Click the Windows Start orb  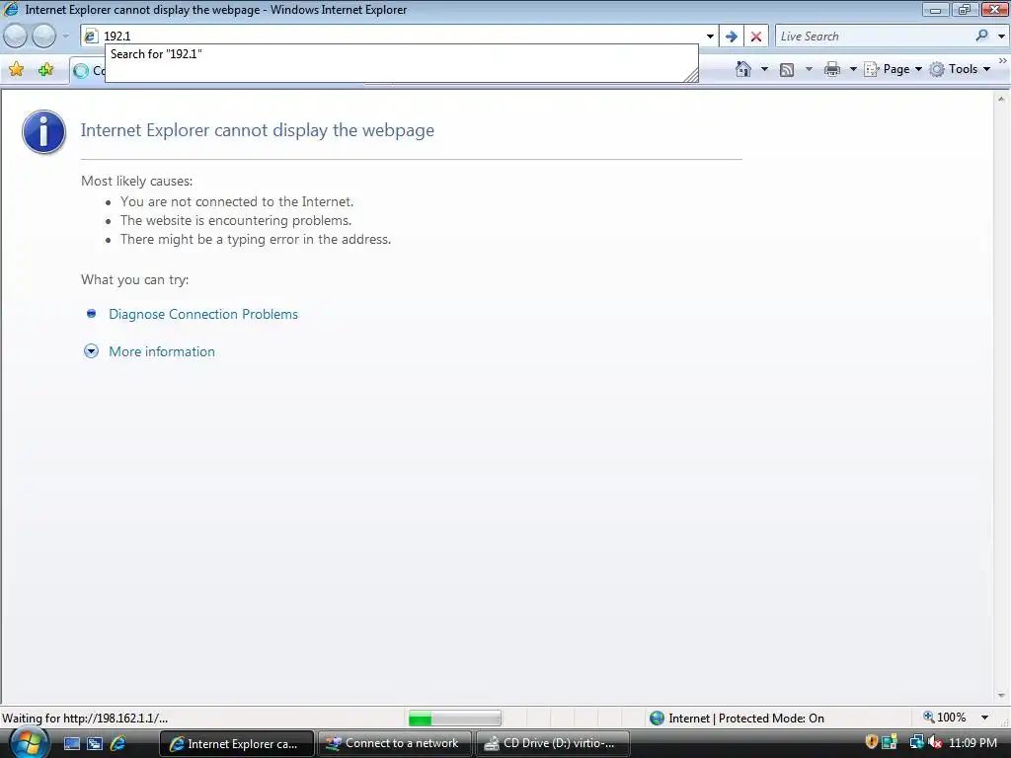coord(29,743)
